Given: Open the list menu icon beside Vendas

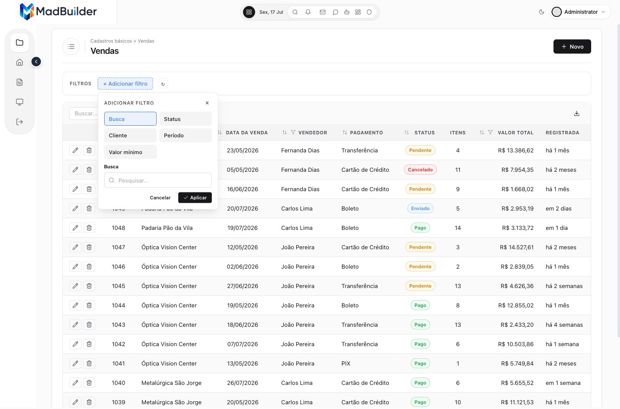Looking at the screenshot, I should (71, 46).
